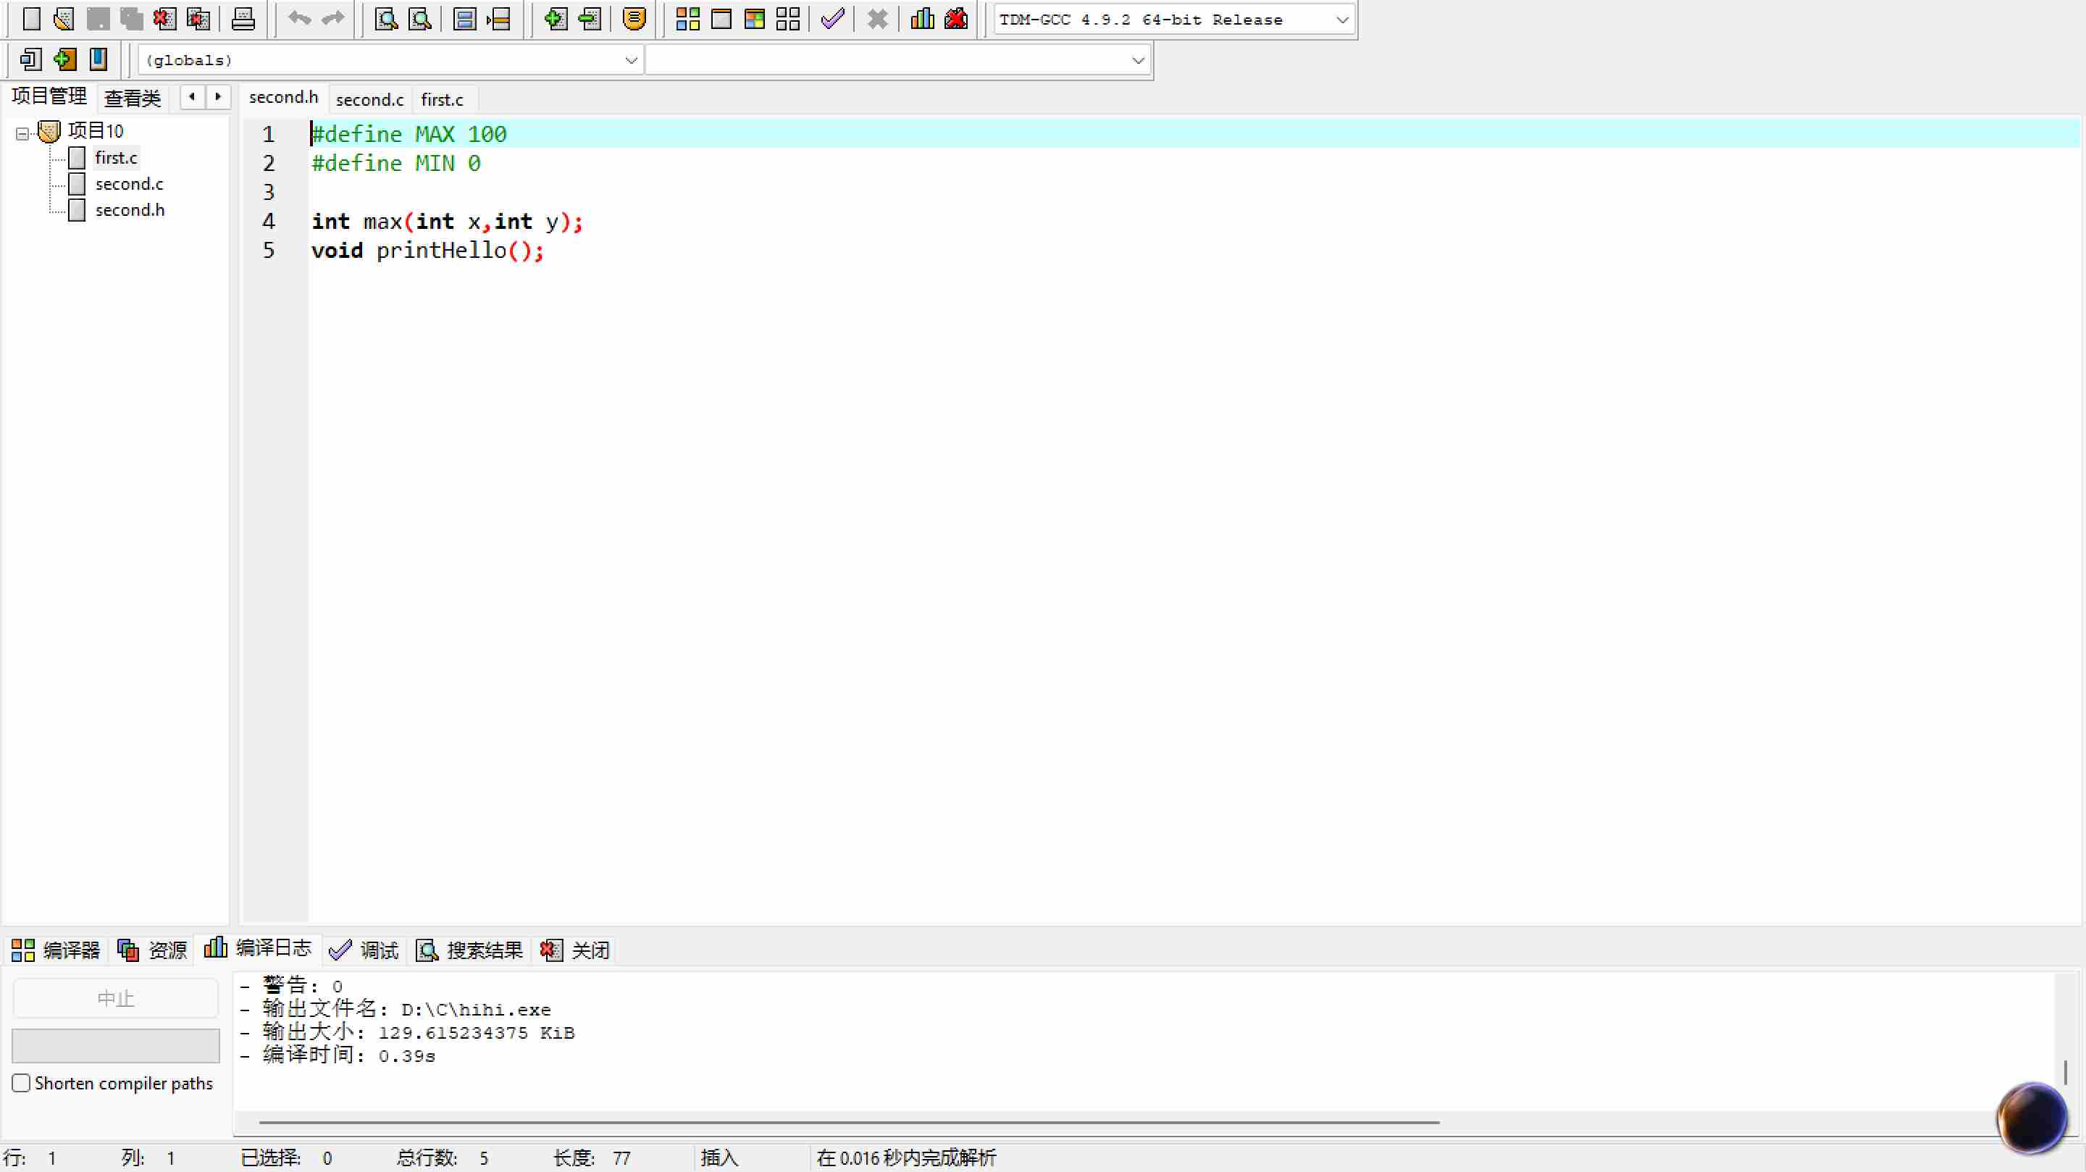
Task: Switch to the 查看类 side panel tab
Action: [x=133, y=99]
